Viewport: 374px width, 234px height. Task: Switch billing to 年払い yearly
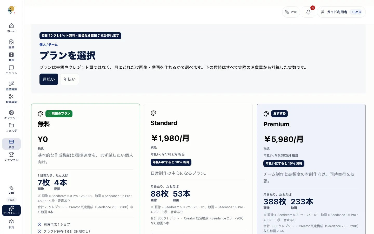point(70,79)
